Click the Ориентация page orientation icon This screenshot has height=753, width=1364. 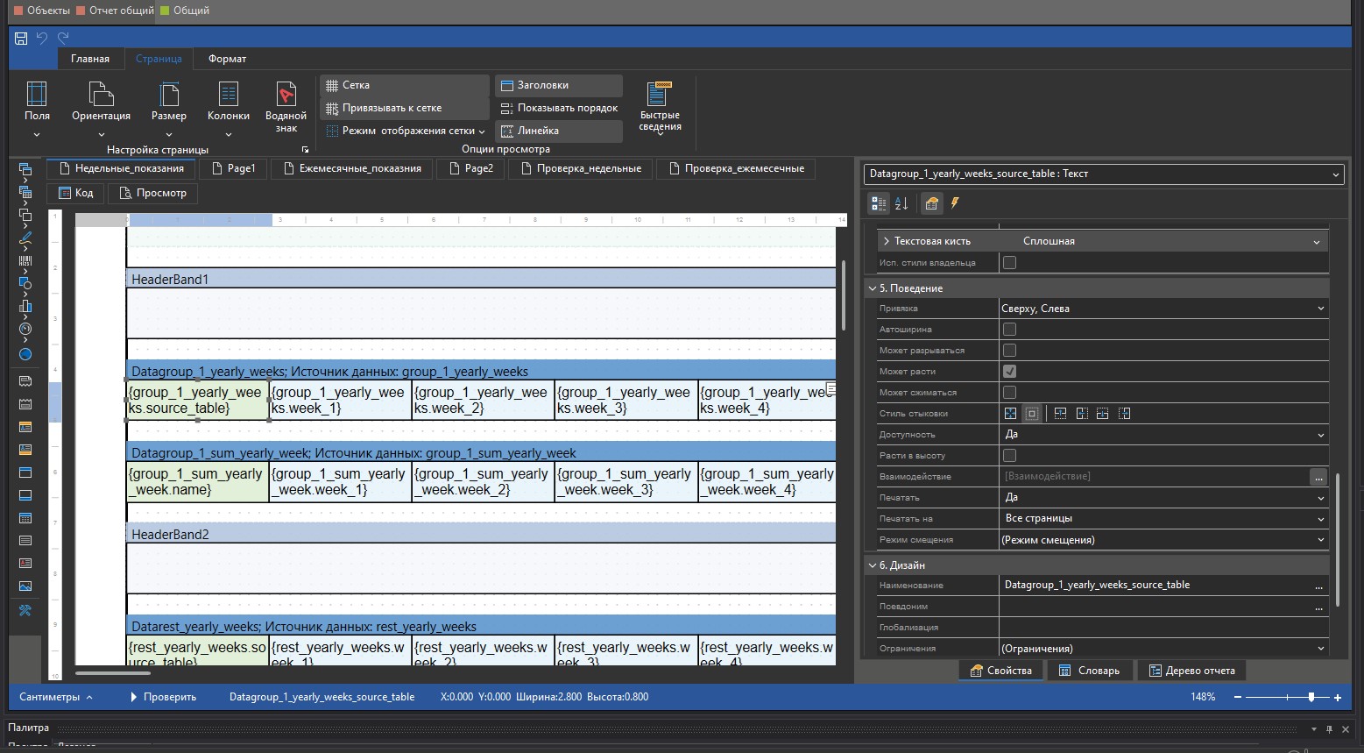pyautogui.click(x=102, y=93)
